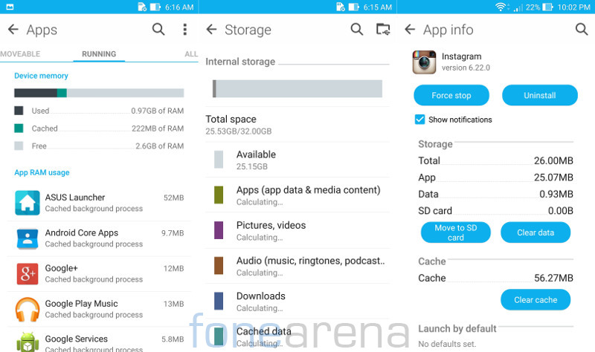Open the Downloads storage entry
This screenshot has width=595, height=352.
point(297,301)
